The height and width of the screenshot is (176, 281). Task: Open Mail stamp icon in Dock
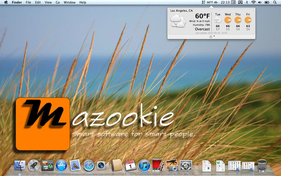[x=75, y=165]
